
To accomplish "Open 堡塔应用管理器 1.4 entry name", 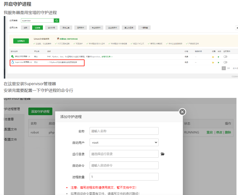I will point(22,56).
